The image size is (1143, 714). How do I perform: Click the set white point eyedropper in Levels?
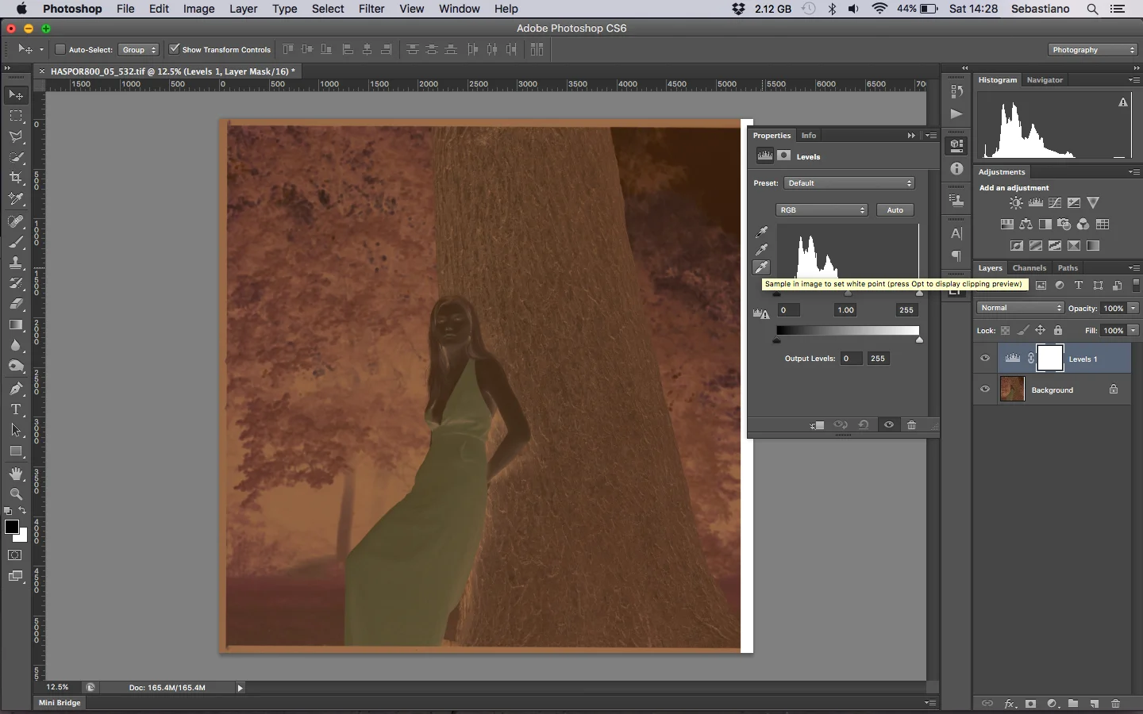(761, 267)
